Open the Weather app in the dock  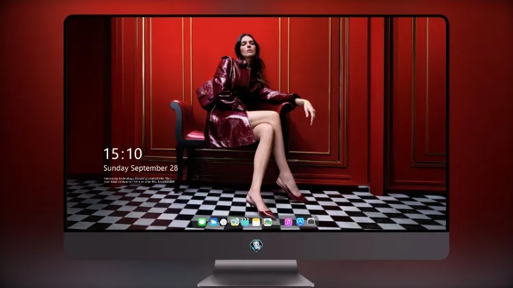[x=213, y=222]
